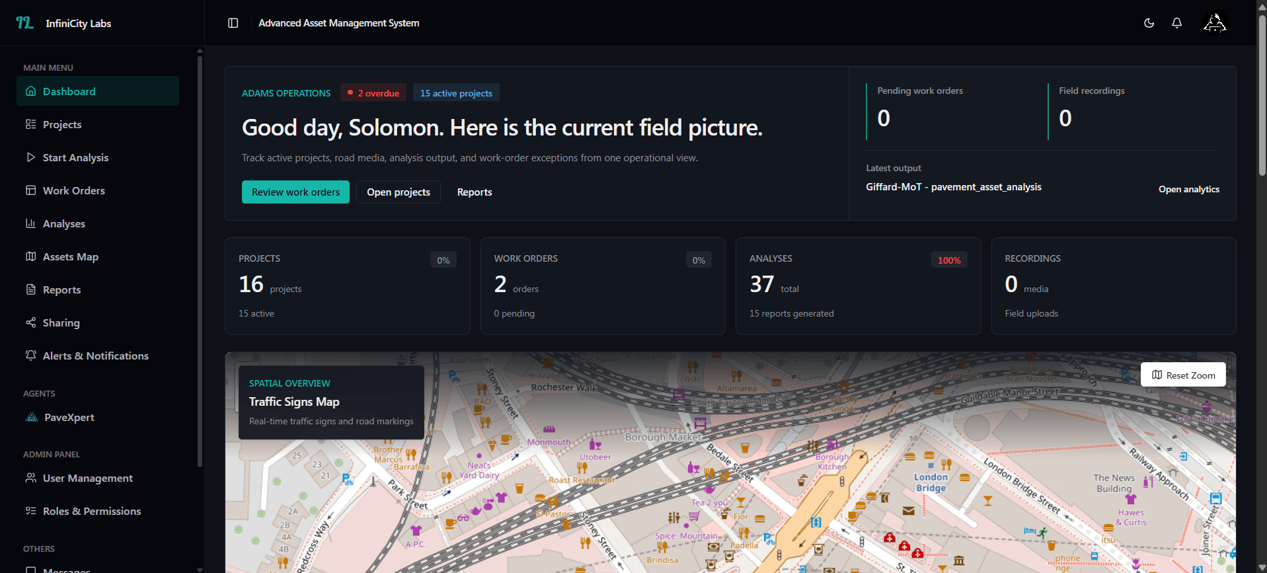Click the 15 active projects badge

coord(456,93)
